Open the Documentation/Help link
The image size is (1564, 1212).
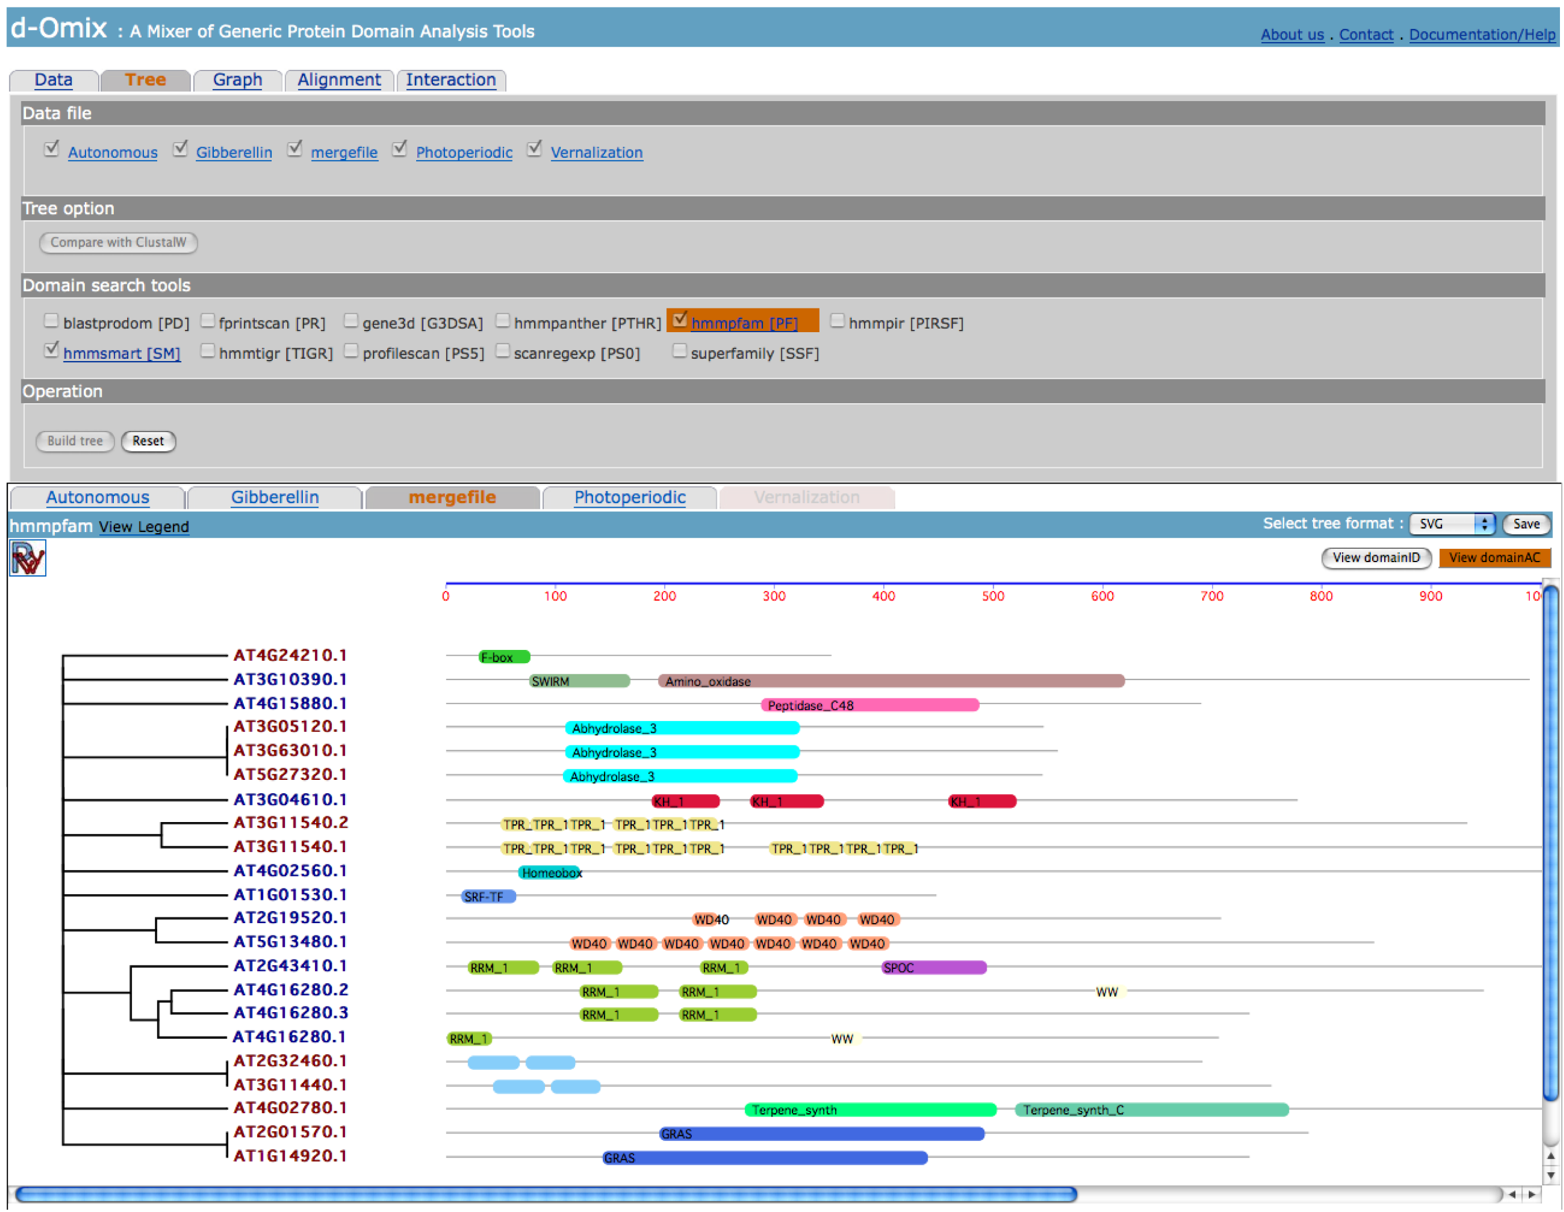[1483, 34]
